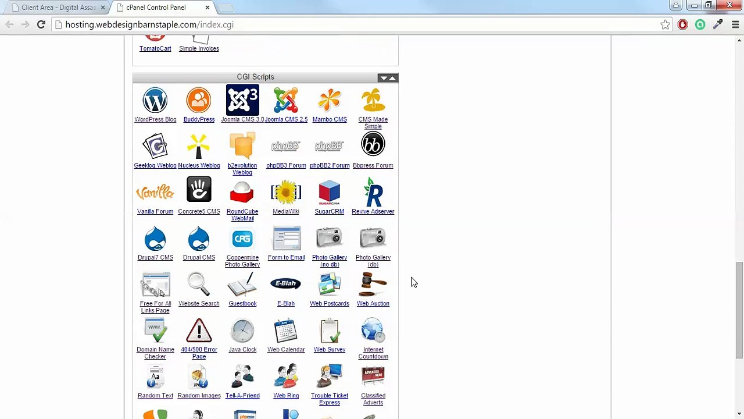Open the Classified Adverts icon

[373, 376]
